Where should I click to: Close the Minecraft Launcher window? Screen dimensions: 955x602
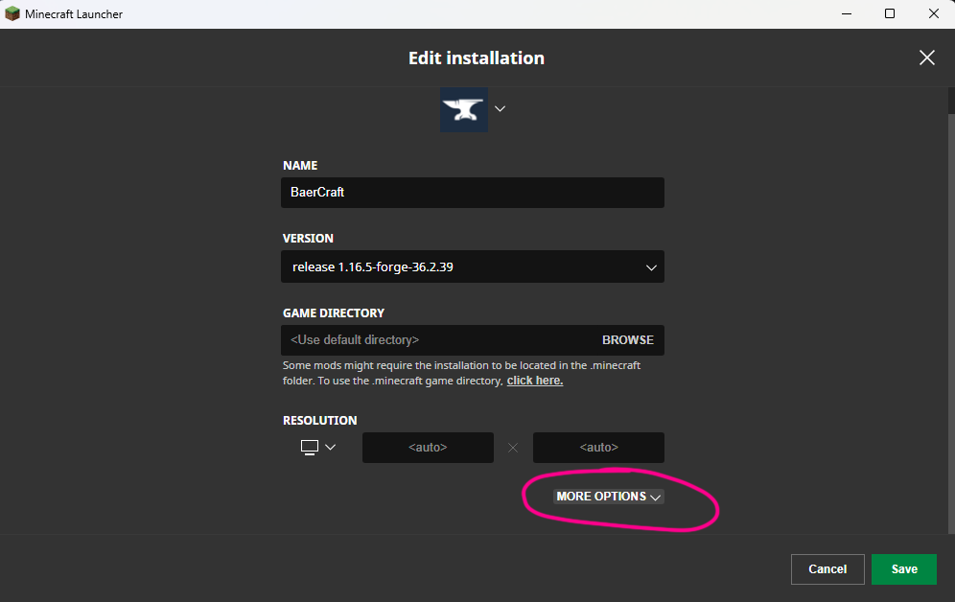coord(934,13)
